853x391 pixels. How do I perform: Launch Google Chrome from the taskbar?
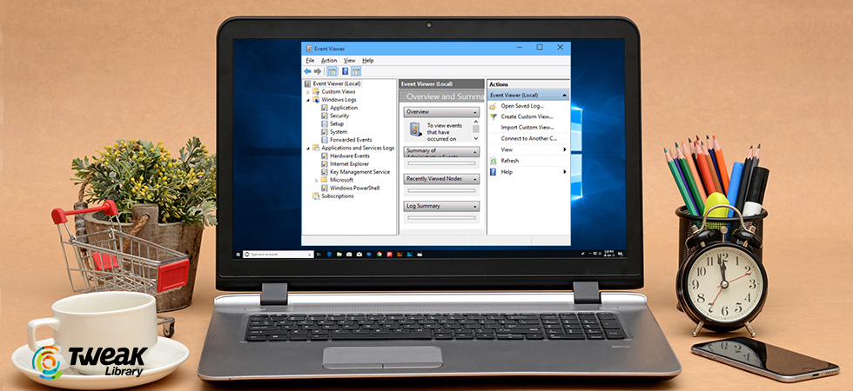pos(379,254)
